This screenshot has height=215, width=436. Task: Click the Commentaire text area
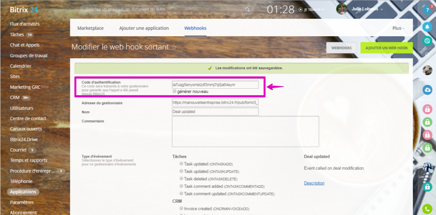[245, 131]
